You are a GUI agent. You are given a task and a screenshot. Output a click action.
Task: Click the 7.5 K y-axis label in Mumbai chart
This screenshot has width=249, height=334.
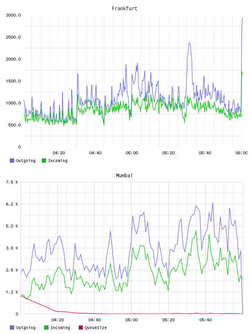(x=12, y=182)
